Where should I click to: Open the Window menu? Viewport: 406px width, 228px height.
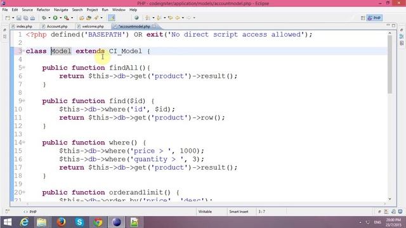point(119,9)
